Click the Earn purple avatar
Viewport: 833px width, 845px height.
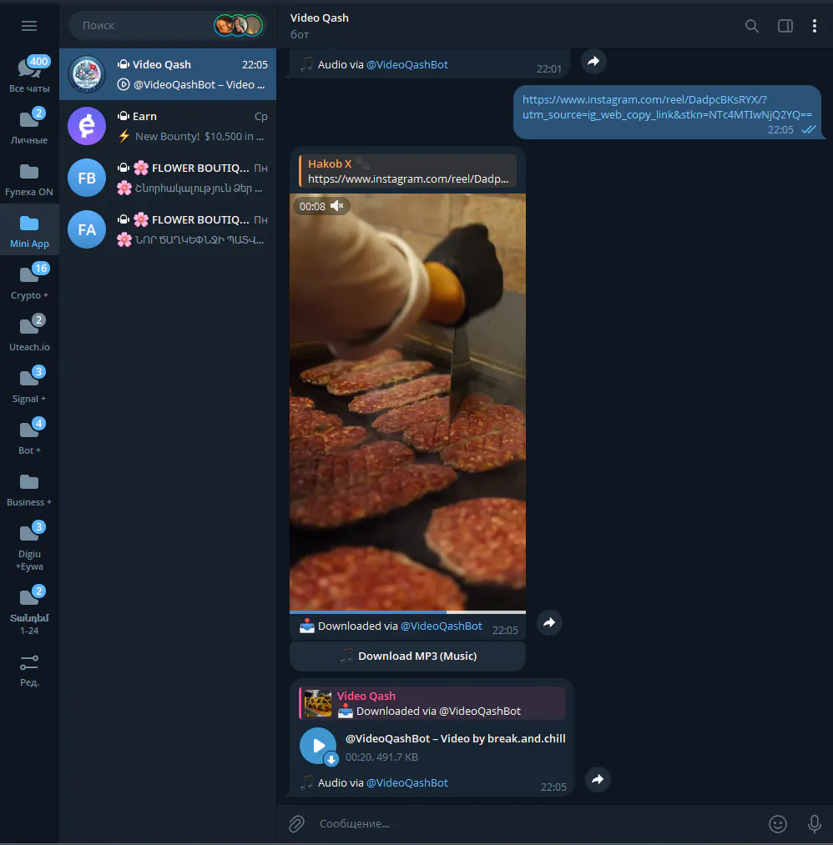(x=87, y=126)
